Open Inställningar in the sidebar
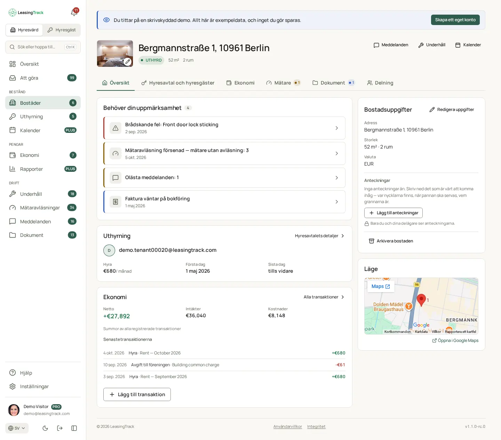This screenshot has height=440, width=501. tap(43, 386)
